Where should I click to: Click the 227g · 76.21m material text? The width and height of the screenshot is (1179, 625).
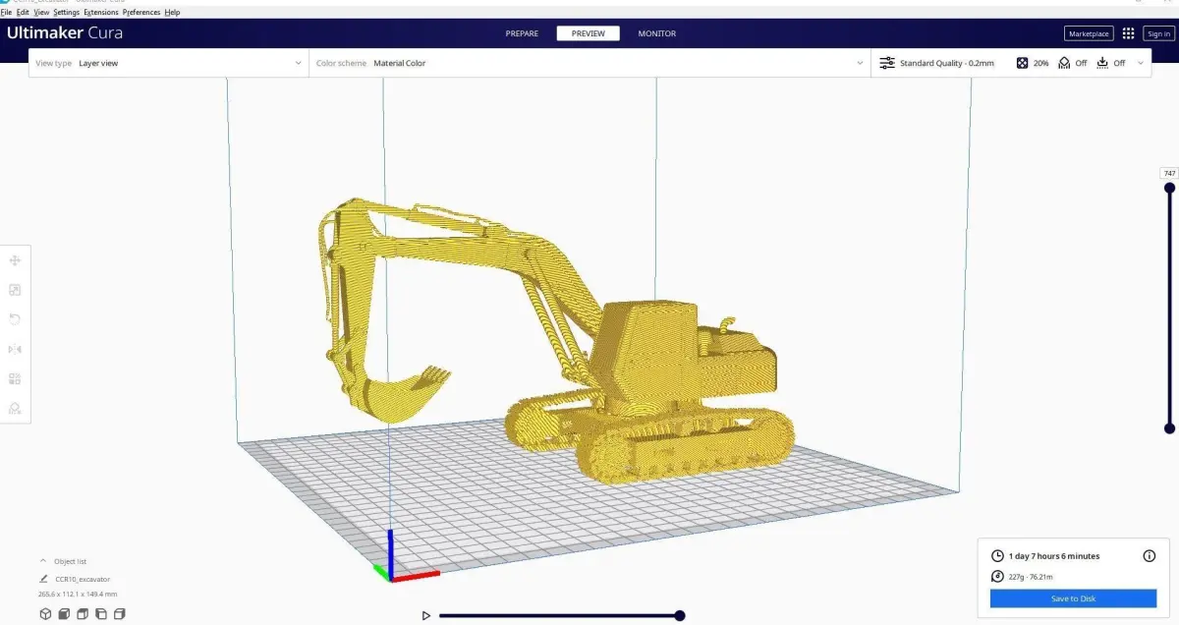pos(1031,577)
